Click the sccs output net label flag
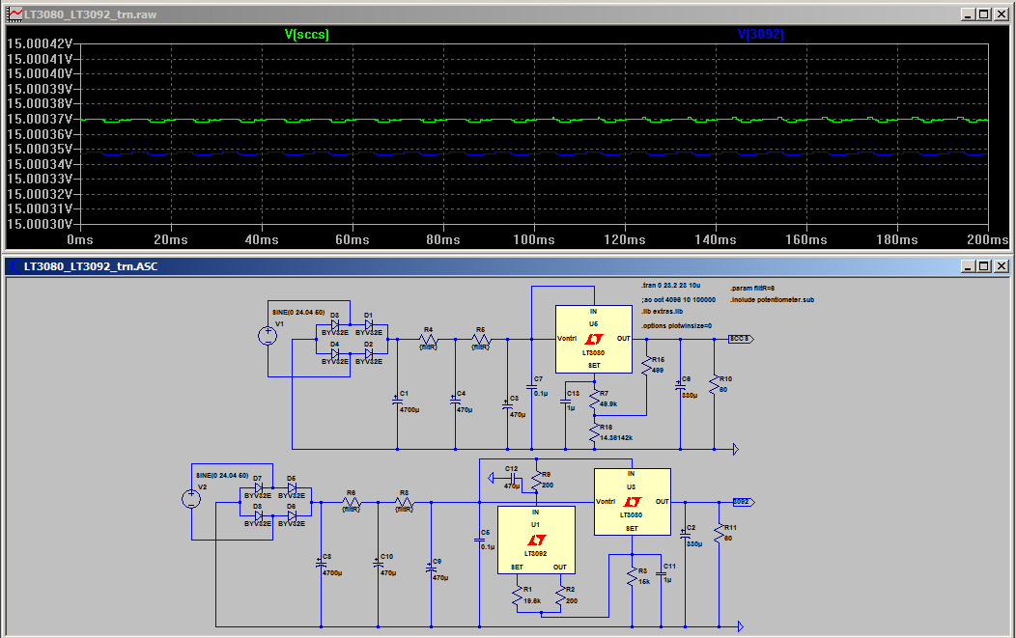This screenshot has height=638, width=1016. 741,339
